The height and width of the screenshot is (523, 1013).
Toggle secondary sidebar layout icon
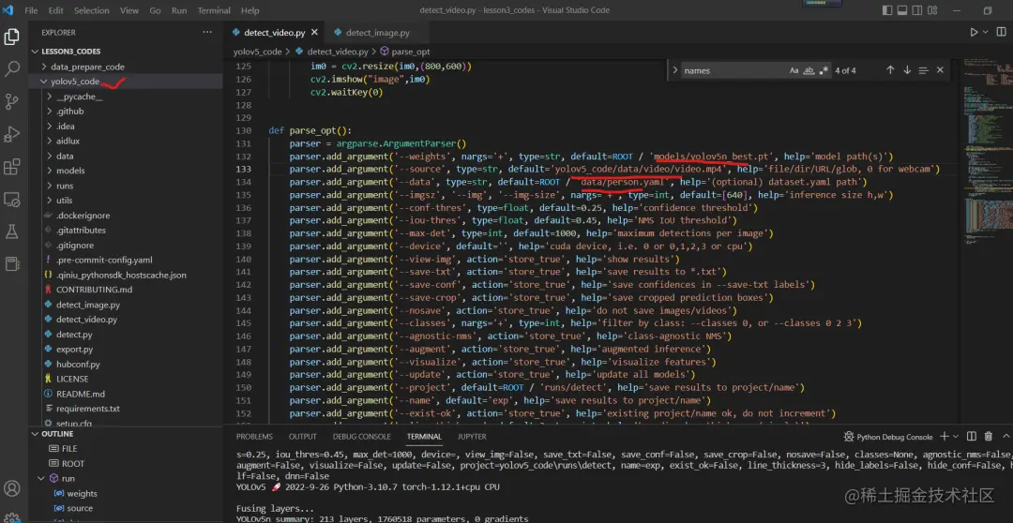[918, 10]
